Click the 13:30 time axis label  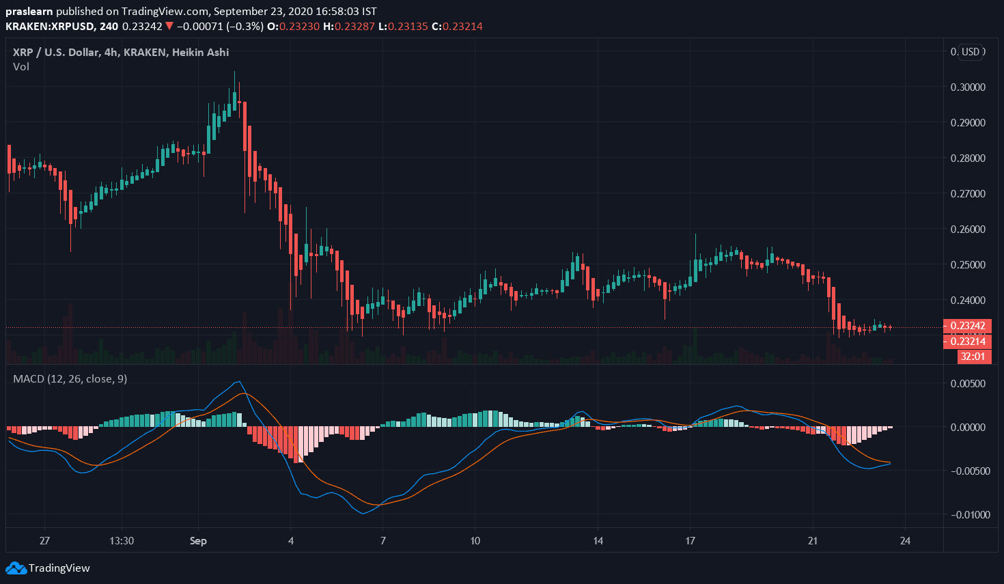tap(122, 541)
